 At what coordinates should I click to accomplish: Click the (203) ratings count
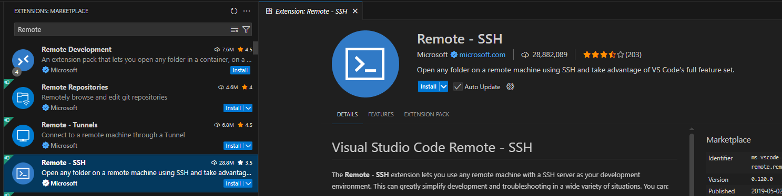coord(634,55)
